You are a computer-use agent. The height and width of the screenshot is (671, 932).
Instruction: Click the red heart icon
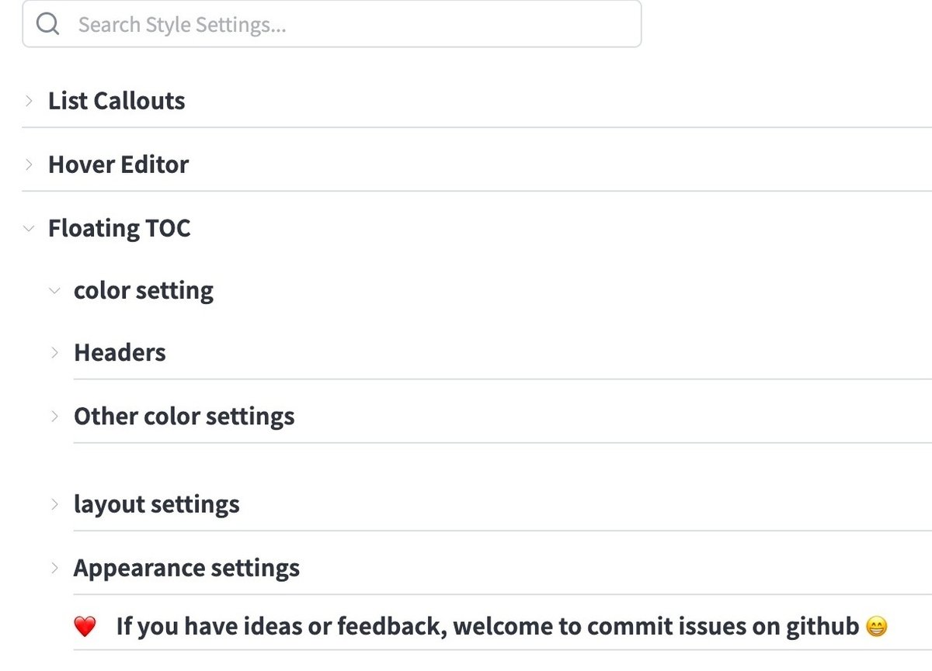pos(85,626)
